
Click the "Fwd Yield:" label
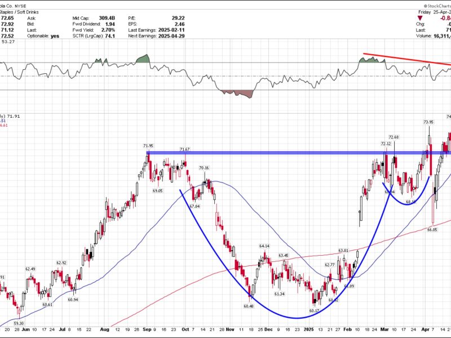point(83,30)
